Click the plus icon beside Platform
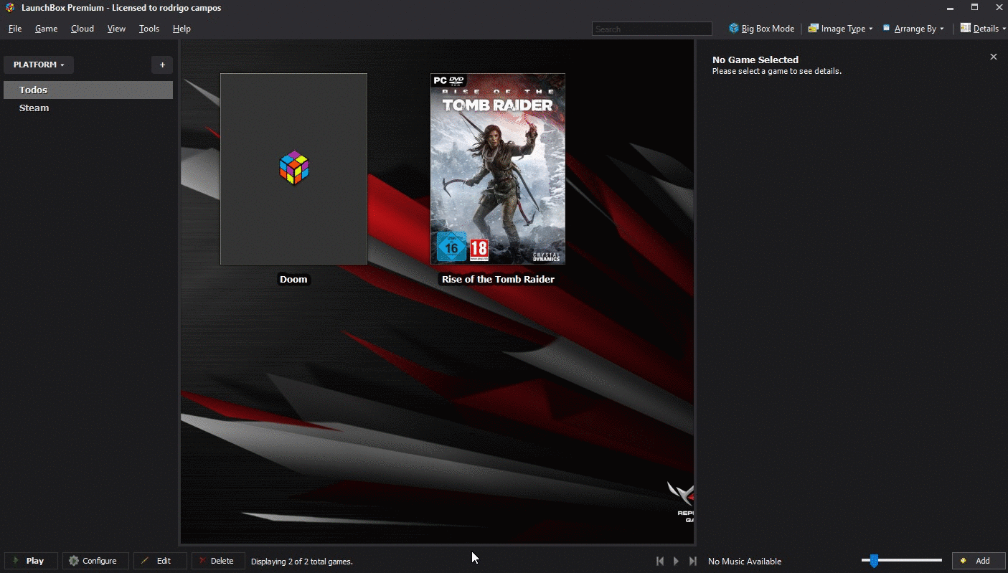1008x573 pixels. coord(162,65)
